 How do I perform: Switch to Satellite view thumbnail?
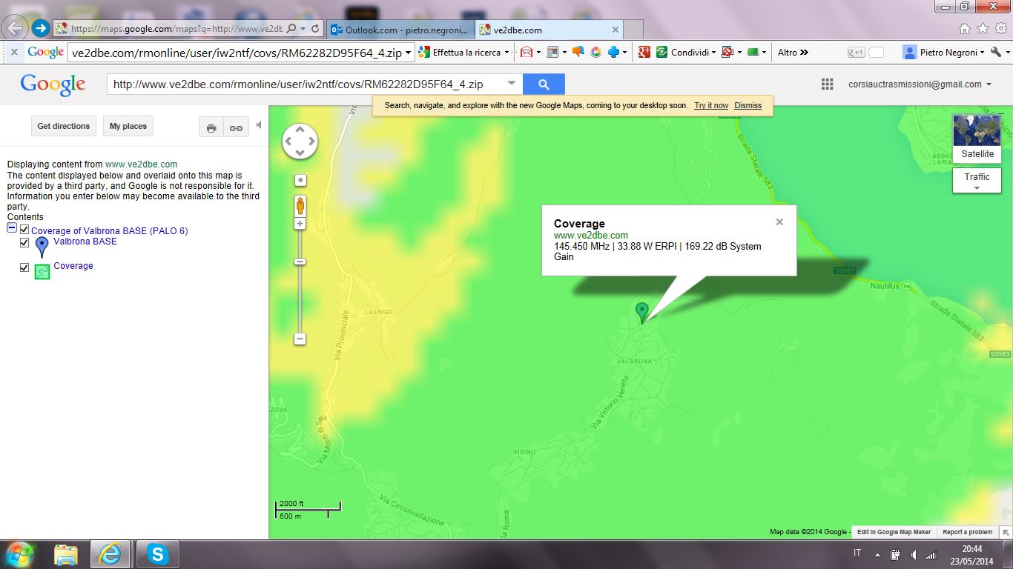[977, 138]
